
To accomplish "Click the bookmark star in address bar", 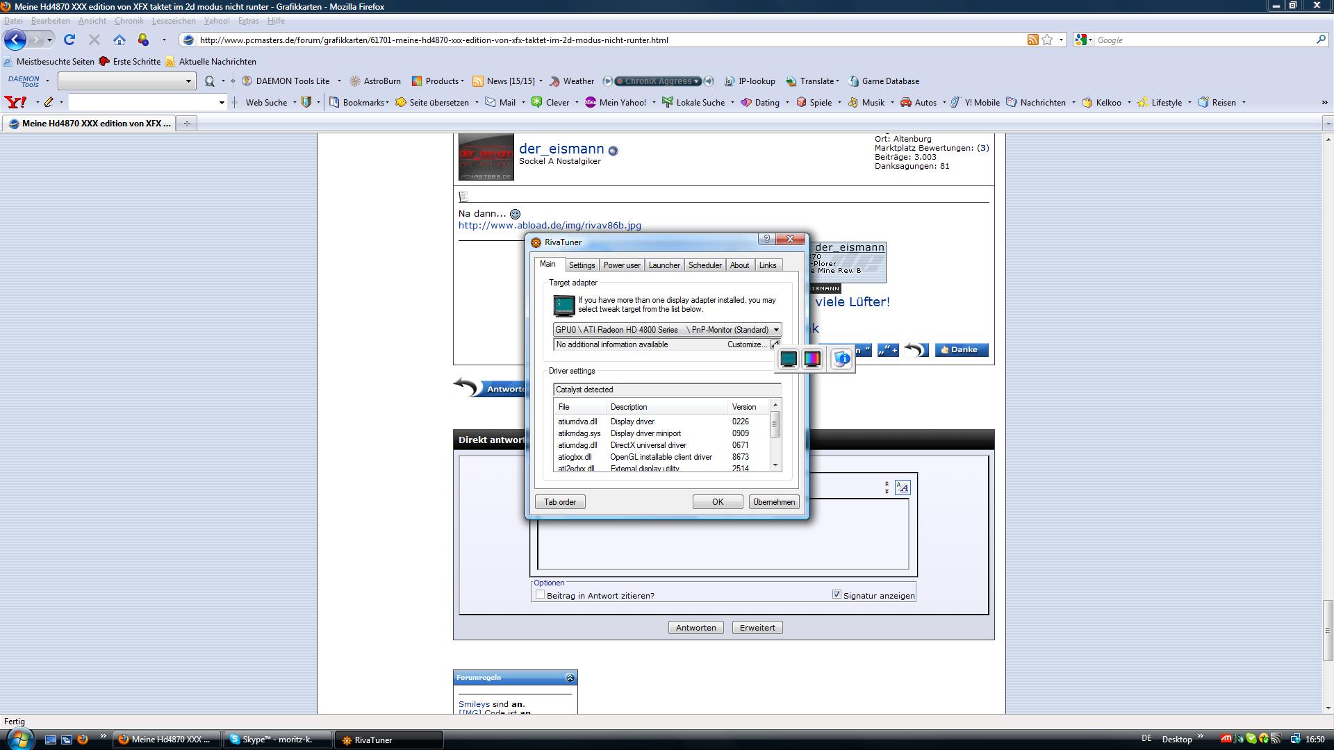I will click(1047, 40).
